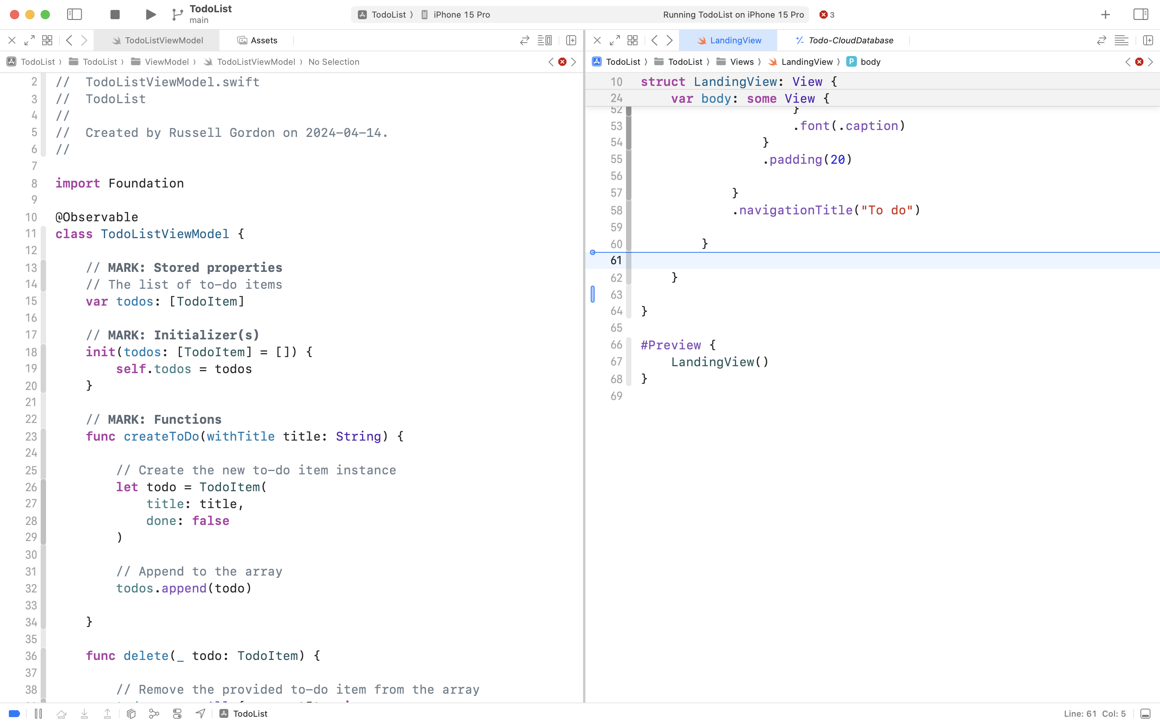Screen dimensions: 1160x724
Task: Stop the running TodoList app
Action: 114,14
